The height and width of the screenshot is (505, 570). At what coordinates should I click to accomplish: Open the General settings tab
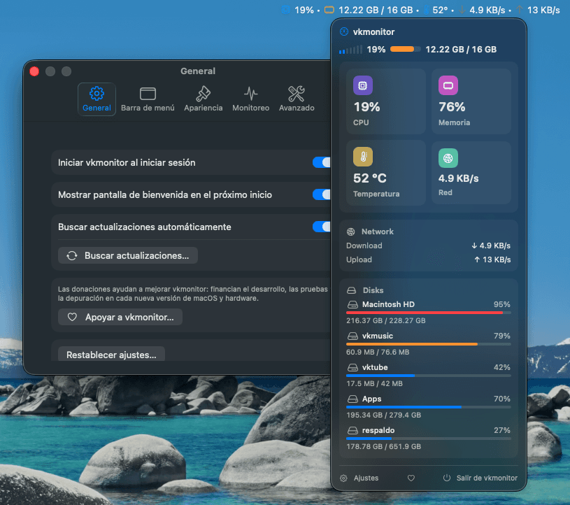pyautogui.click(x=97, y=99)
